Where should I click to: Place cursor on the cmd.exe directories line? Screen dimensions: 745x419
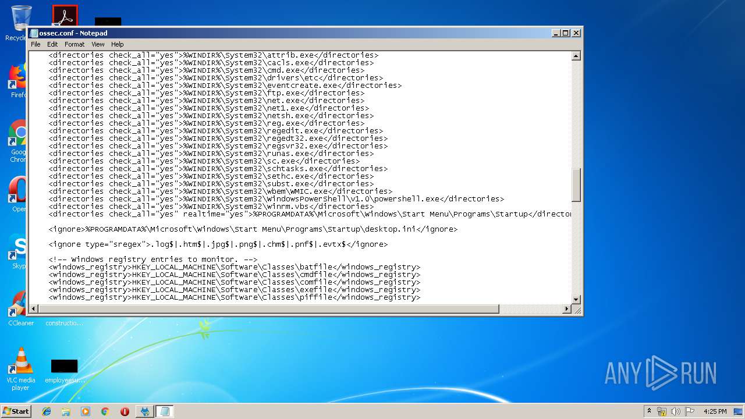207,70
